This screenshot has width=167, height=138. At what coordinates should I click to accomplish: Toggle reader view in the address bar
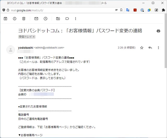click(116, 10)
